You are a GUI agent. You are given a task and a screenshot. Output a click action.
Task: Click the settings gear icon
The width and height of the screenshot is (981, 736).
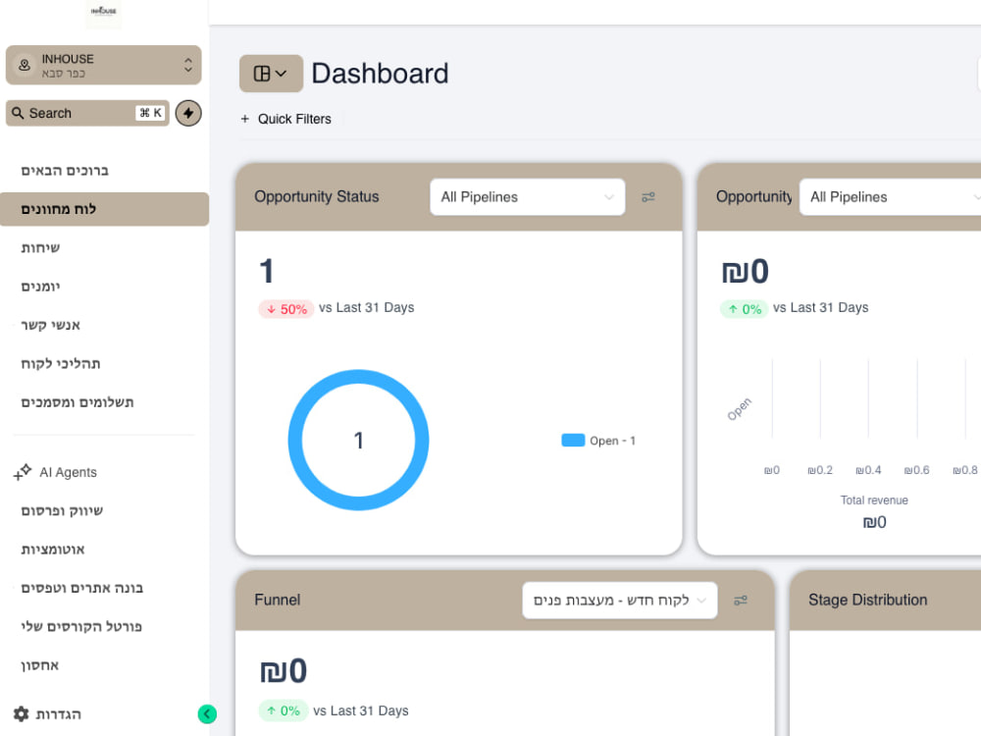22,714
